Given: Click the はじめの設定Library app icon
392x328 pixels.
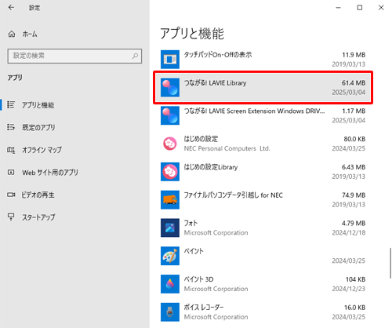Looking at the screenshot, I should tap(170, 172).
